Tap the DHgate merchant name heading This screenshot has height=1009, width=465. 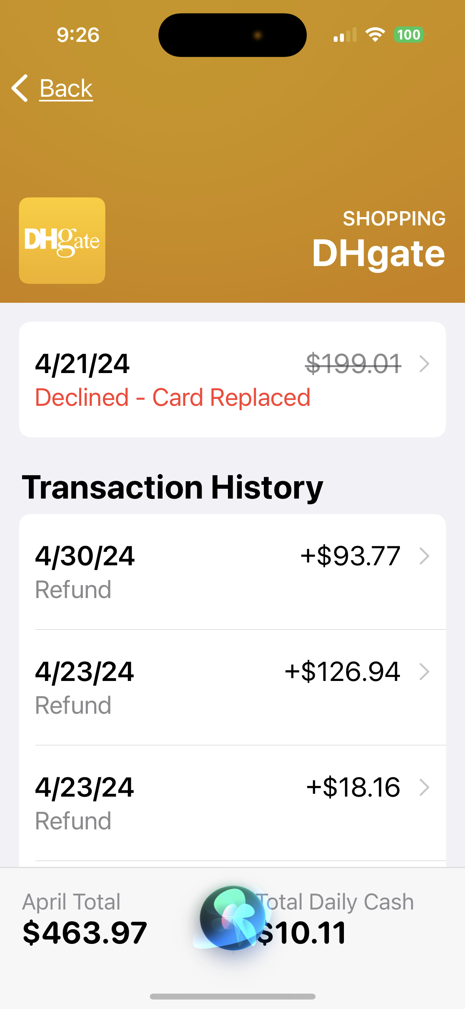[x=378, y=253]
